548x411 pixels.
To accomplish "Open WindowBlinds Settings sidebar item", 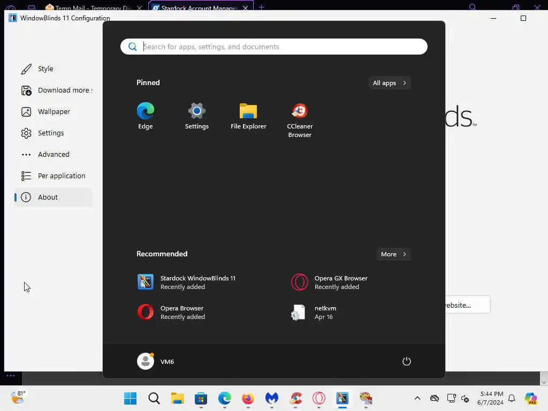I will tap(53, 133).
